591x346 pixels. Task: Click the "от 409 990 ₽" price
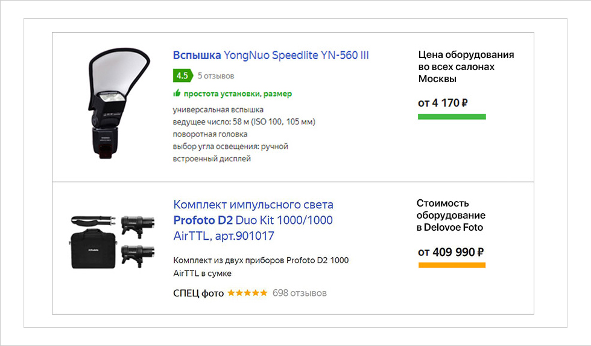(451, 252)
